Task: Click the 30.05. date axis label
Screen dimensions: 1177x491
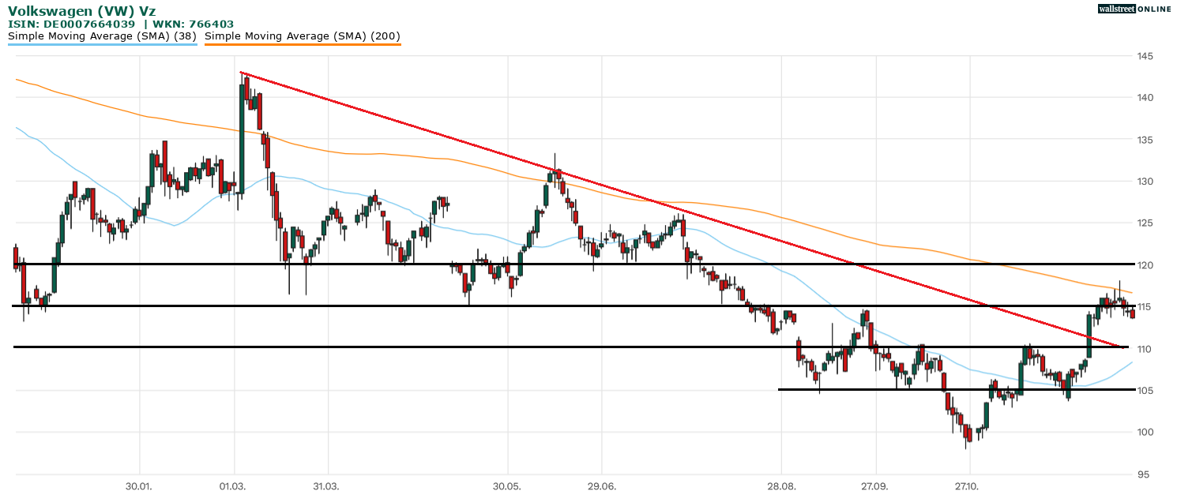Action: pos(507,485)
